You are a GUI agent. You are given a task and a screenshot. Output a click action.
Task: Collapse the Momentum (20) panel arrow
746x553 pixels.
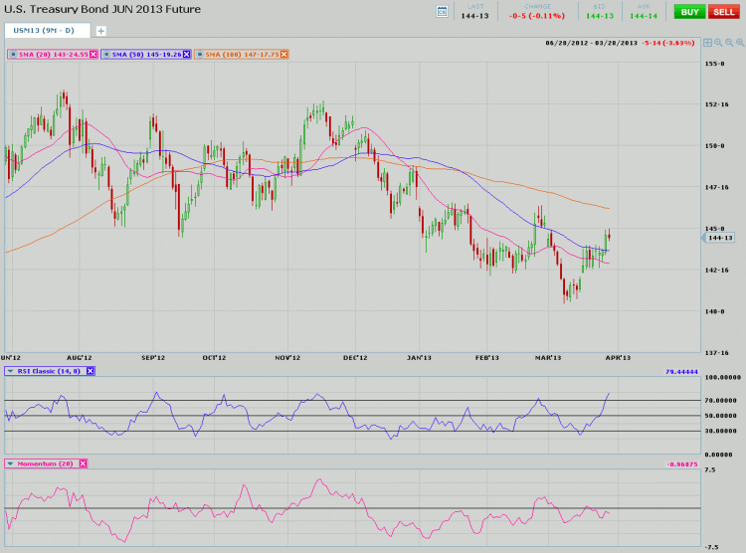tap(11, 463)
